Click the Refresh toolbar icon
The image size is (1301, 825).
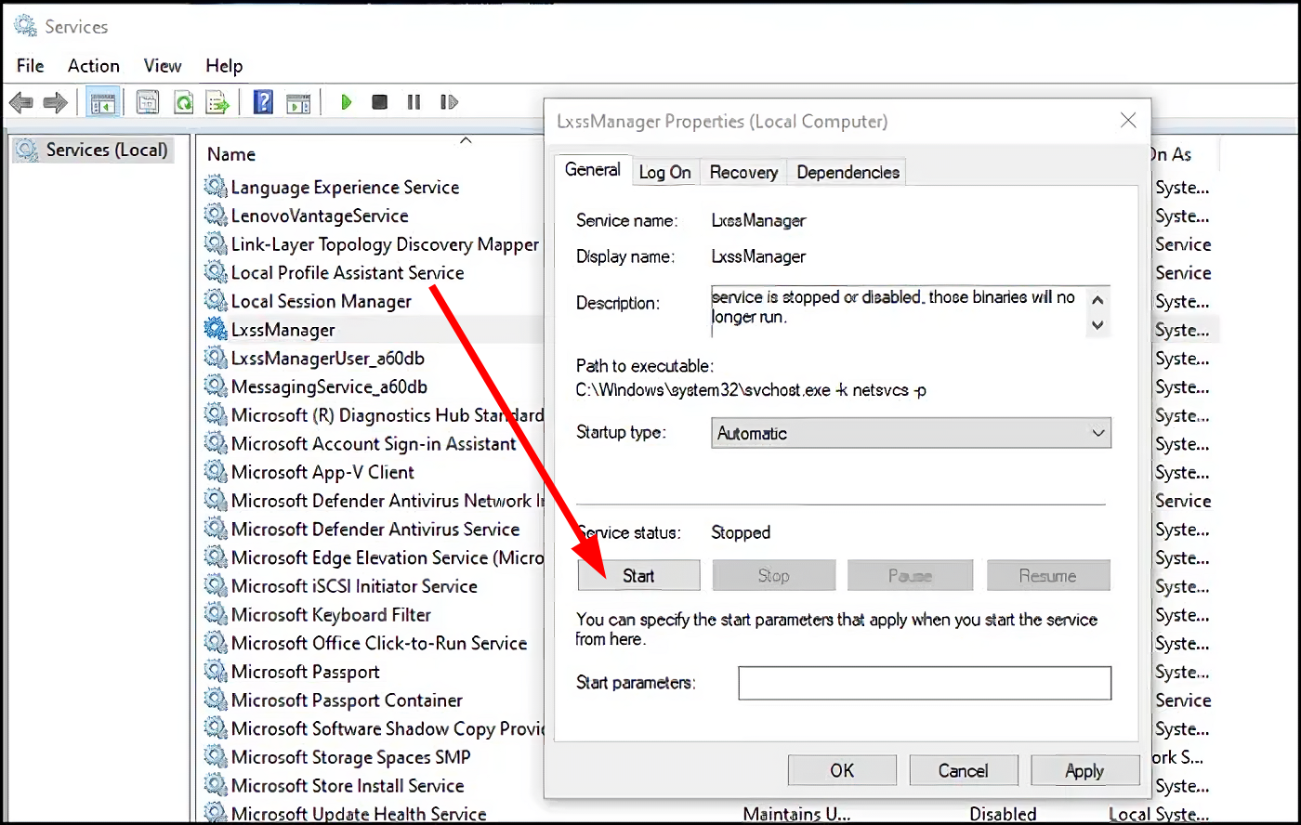tap(184, 102)
